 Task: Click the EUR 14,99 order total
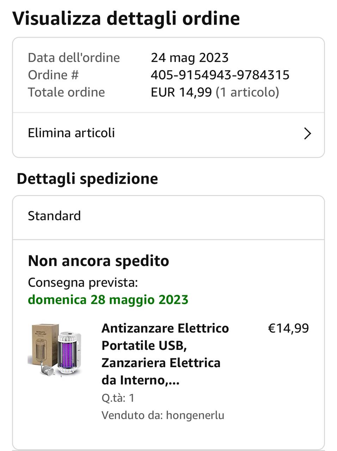[181, 92]
